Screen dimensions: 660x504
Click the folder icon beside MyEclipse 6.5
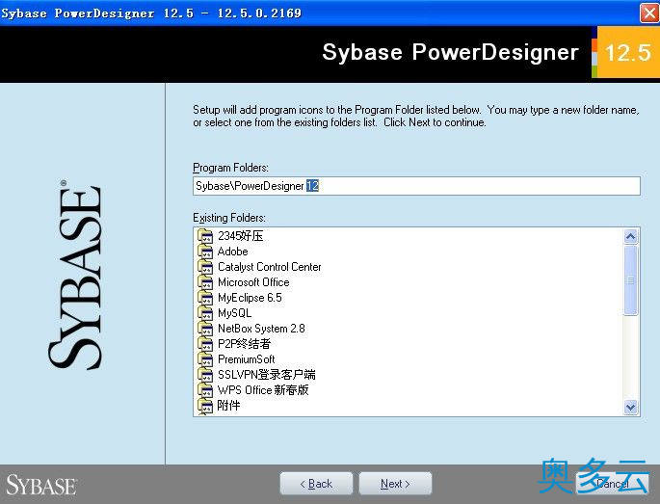coord(205,298)
